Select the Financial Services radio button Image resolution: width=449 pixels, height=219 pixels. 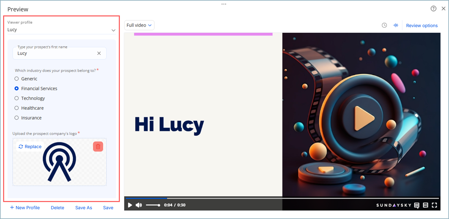tap(17, 88)
